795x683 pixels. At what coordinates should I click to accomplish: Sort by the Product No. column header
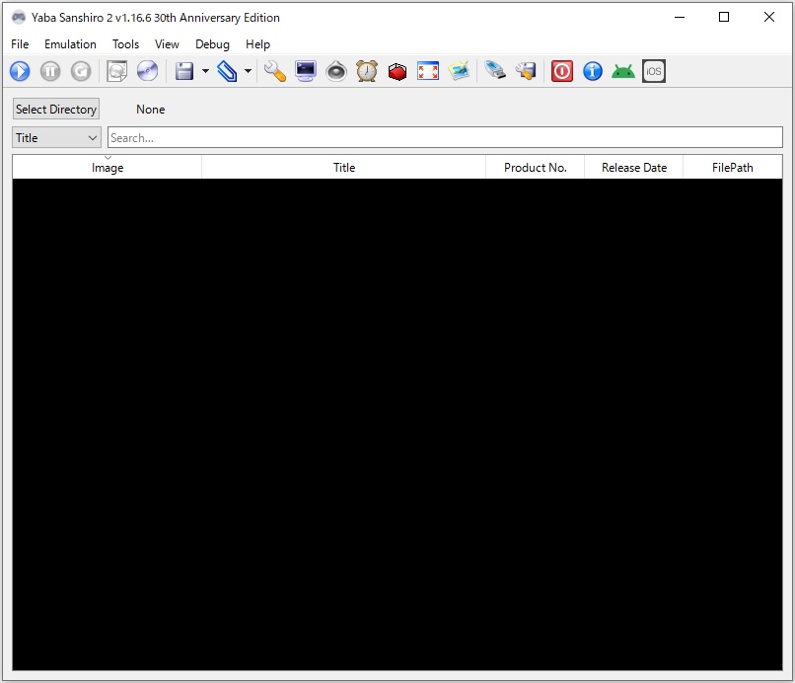(535, 168)
